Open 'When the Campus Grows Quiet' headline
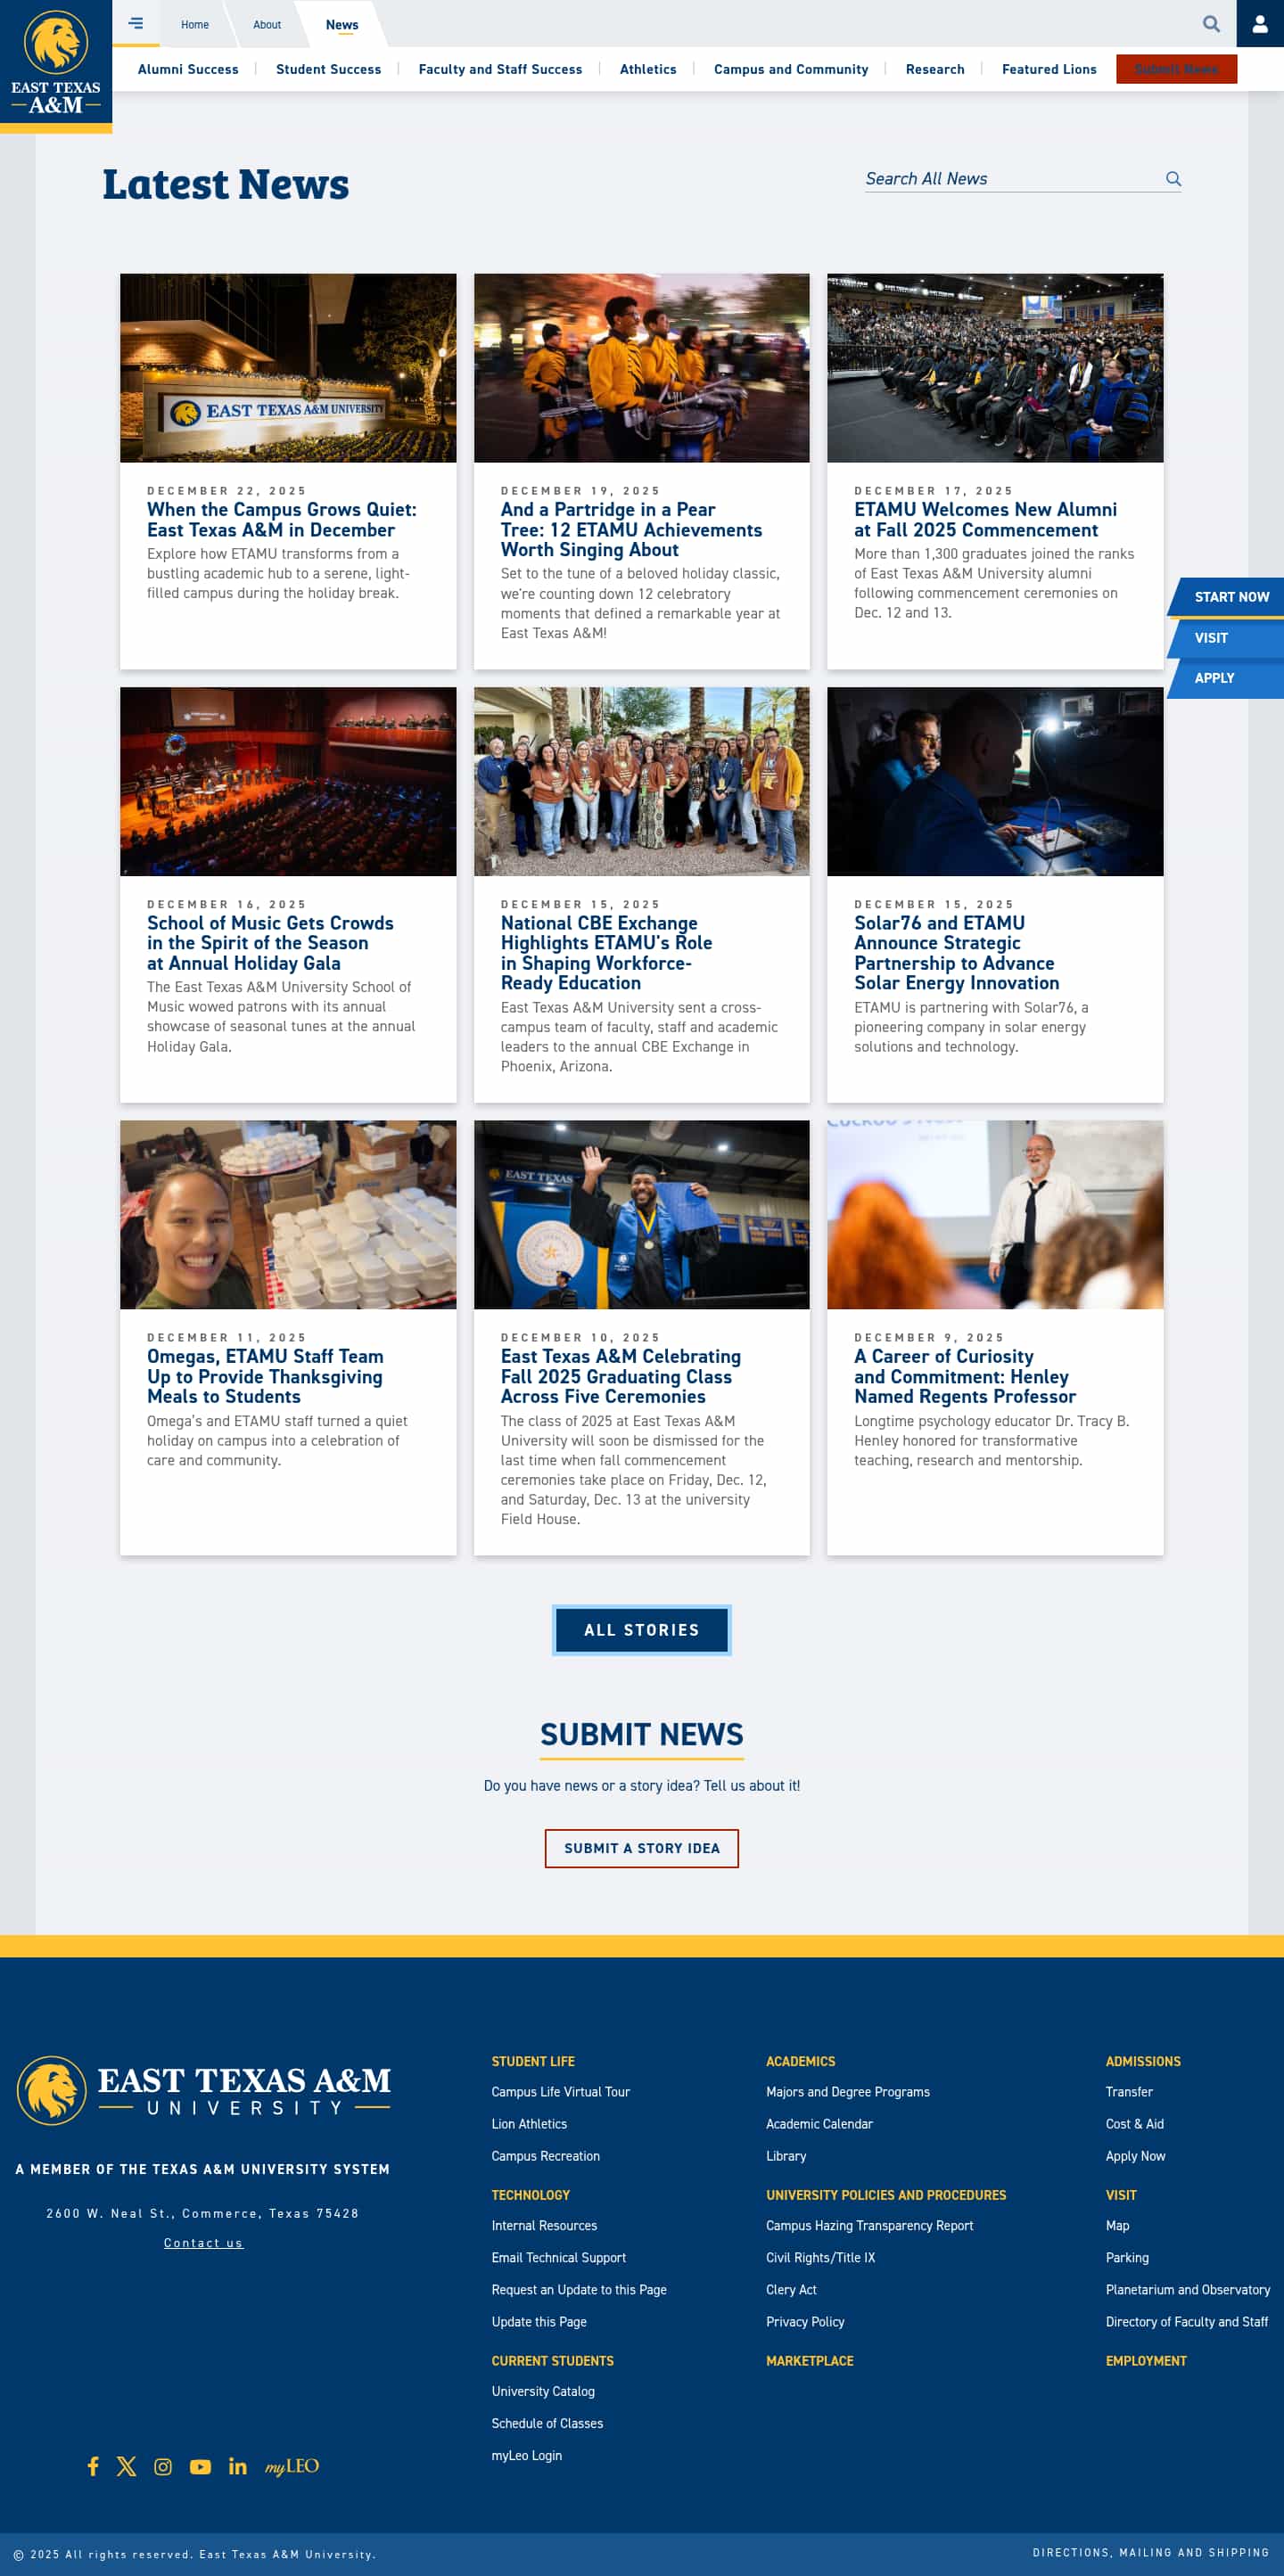 [x=282, y=520]
